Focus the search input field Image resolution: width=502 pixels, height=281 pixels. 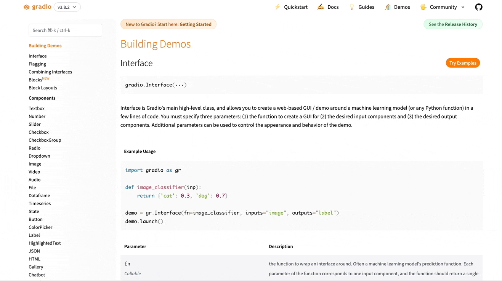coord(65,30)
